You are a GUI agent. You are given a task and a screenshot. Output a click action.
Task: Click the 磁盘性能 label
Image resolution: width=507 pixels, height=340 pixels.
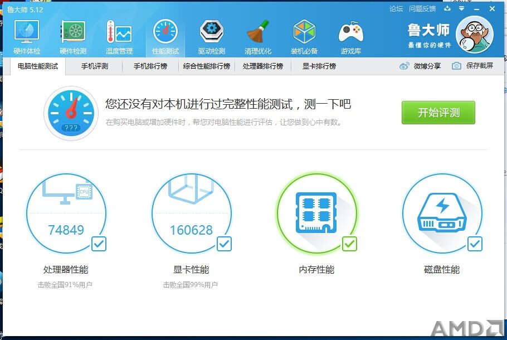pos(442,269)
